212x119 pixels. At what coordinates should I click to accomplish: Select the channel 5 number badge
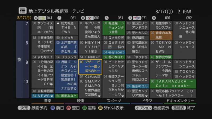[107, 18]
